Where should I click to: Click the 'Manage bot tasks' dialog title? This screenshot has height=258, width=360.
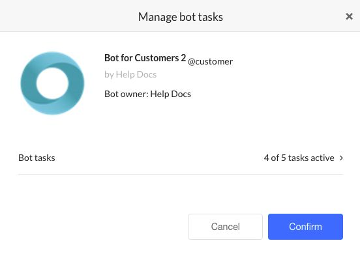click(181, 17)
